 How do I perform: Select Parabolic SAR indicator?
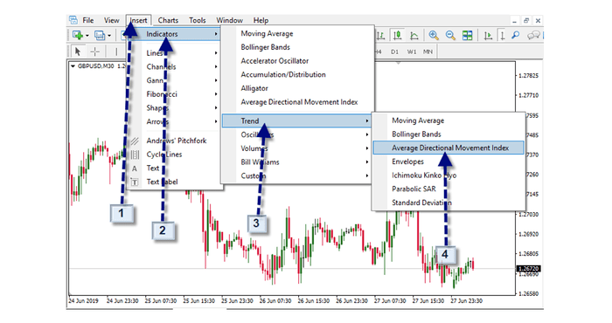pyautogui.click(x=414, y=189)
